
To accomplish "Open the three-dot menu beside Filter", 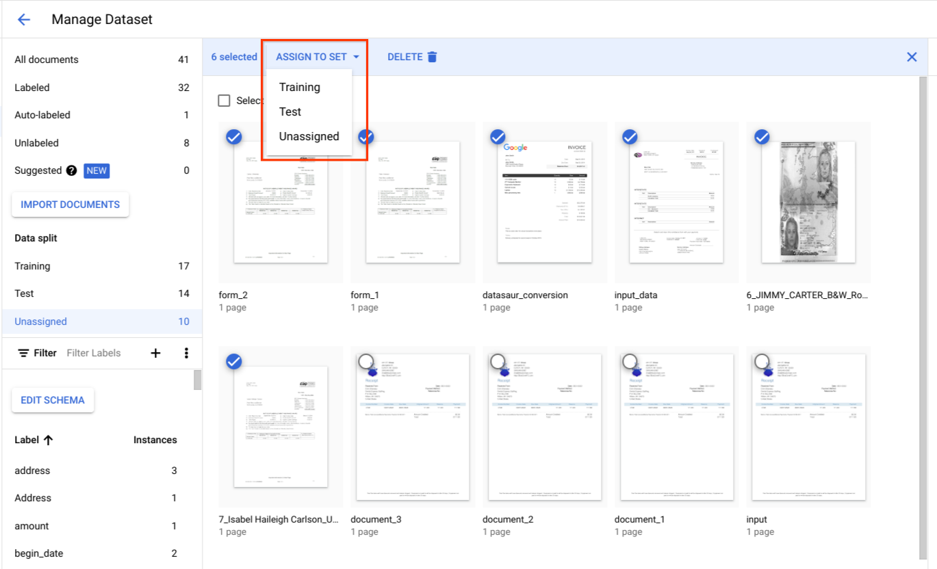I will (185, 353).
